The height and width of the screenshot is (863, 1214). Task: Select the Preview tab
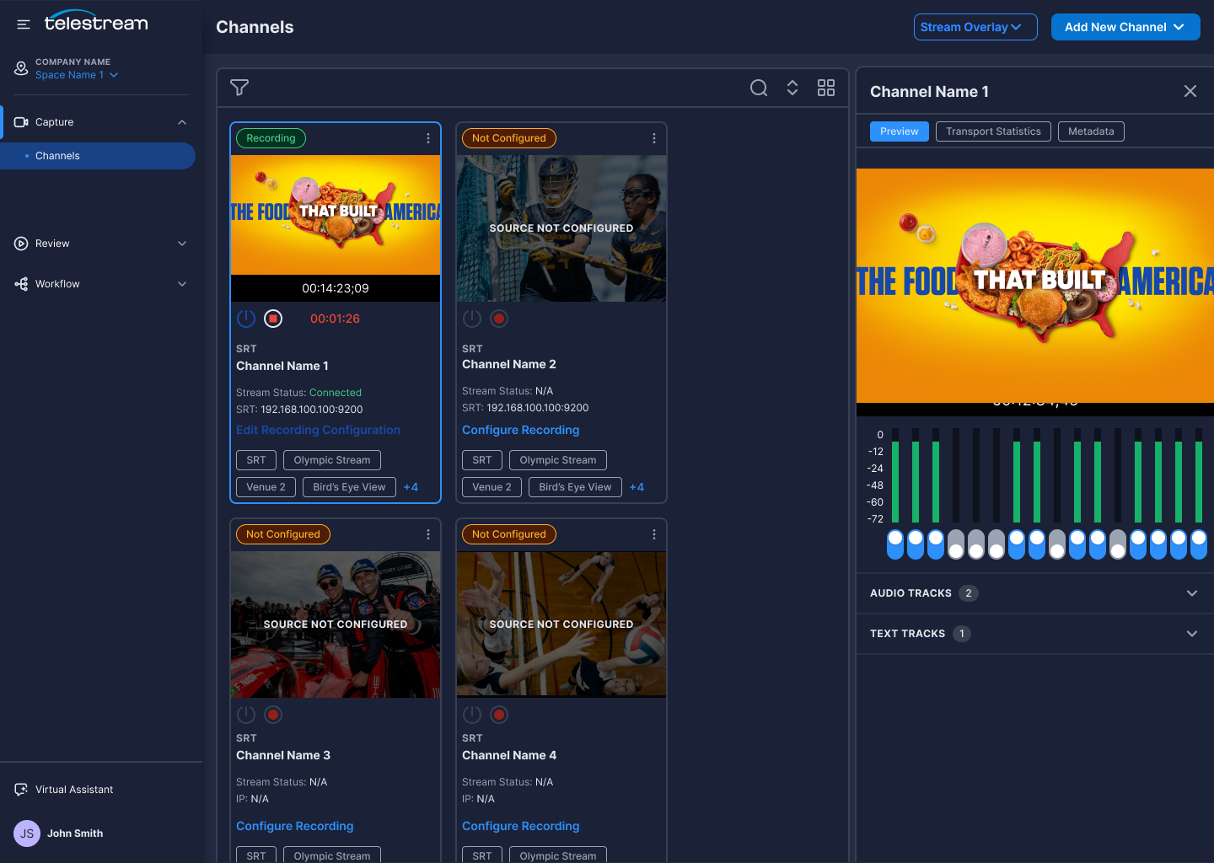[900, 131]
